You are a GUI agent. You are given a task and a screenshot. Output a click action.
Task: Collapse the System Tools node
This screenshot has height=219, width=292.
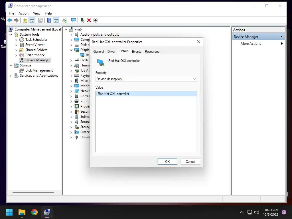[x=11, y=35]
